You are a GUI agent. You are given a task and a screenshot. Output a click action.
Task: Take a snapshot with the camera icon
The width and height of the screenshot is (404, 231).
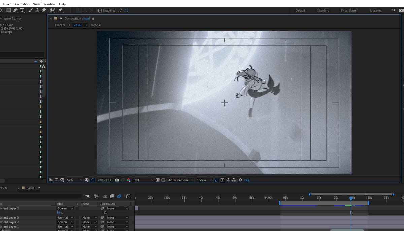[116, 180]
